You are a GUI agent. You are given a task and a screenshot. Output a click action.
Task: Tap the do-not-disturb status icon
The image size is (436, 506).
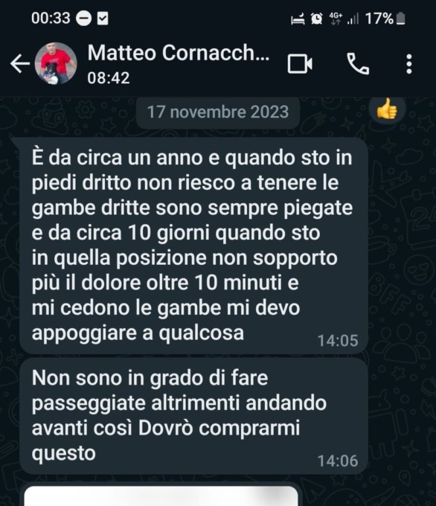tap(83, 19)
